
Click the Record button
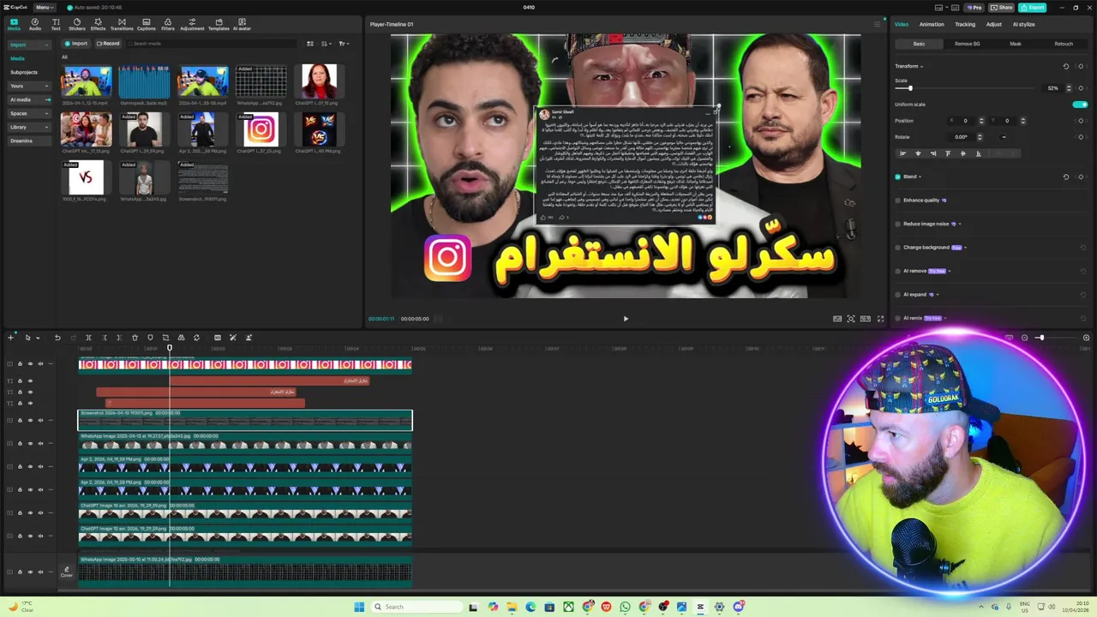coord(108,44)
